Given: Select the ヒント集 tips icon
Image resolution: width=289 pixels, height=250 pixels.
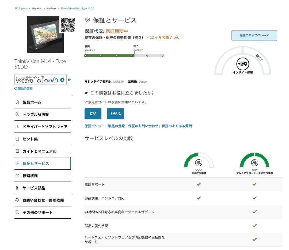Looking at the screenshot, I should click(18, 139).
